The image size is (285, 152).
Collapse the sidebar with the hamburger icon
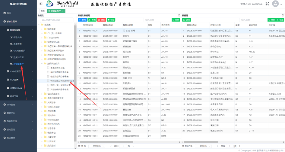pos(41,4)
